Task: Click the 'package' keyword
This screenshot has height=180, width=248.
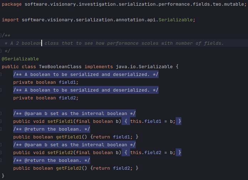Action: coord(12,4)
